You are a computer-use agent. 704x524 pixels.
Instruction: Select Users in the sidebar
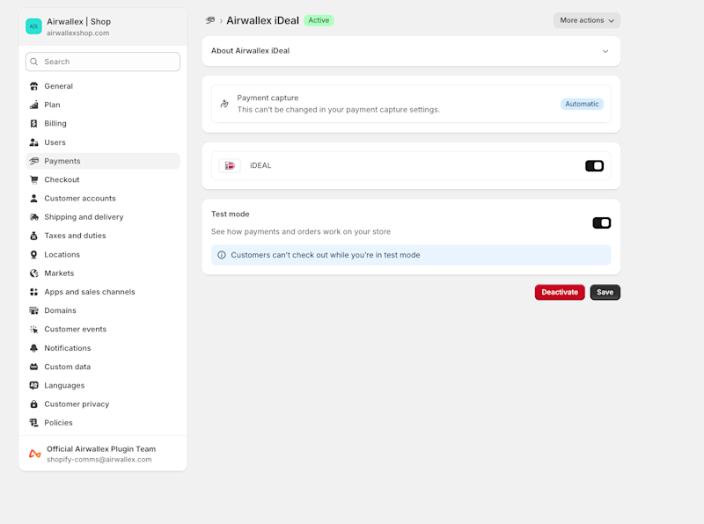[x=103, y=142]
